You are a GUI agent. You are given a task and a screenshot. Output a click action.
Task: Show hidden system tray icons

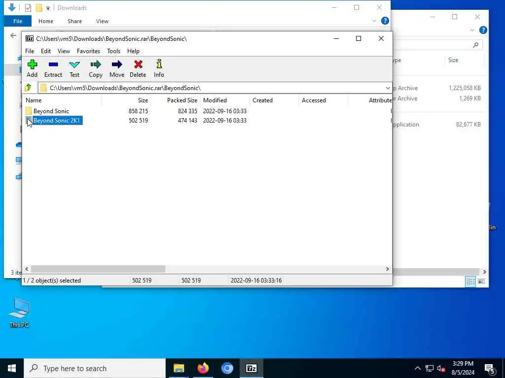click(417, 368)
